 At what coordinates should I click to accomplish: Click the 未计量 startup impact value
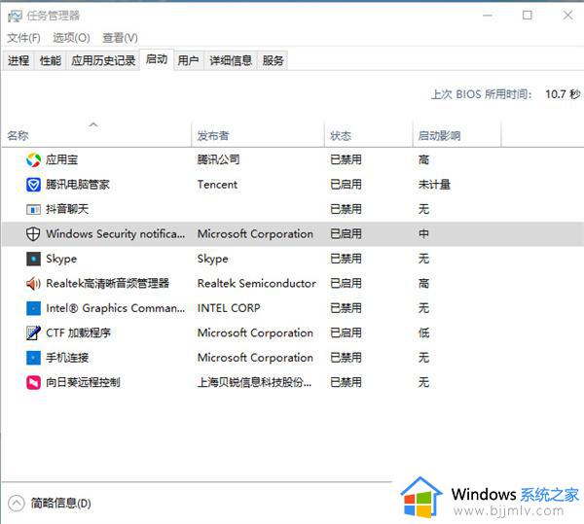(434, 185)
